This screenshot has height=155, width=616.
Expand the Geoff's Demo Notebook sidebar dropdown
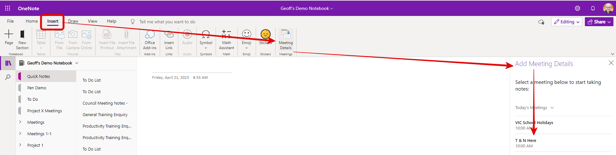77,63
